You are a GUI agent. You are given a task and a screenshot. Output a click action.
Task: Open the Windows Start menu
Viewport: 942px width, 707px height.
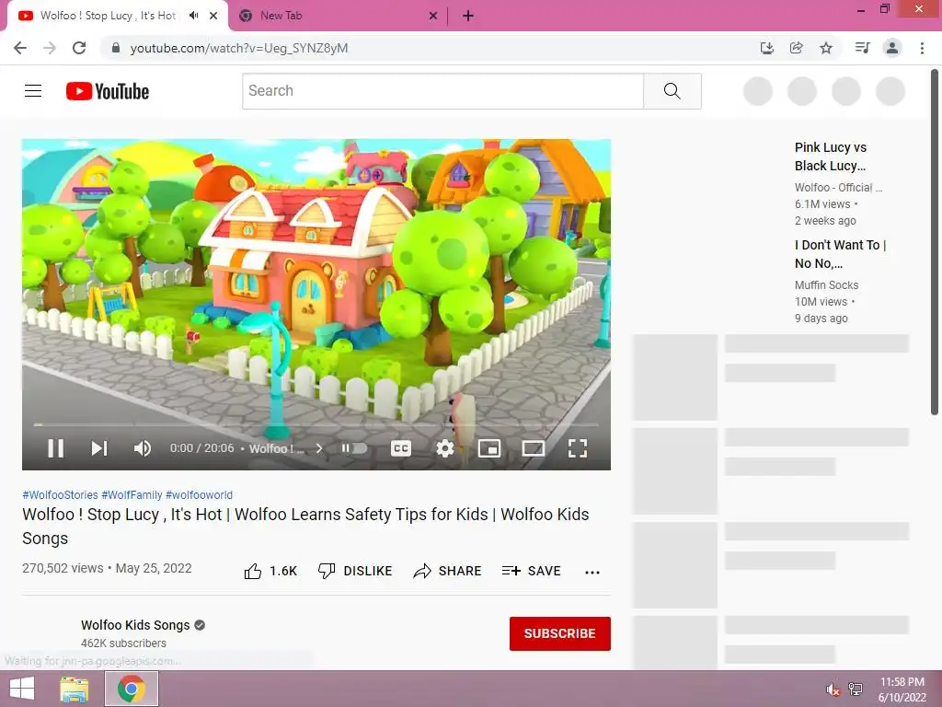point(22,689)
